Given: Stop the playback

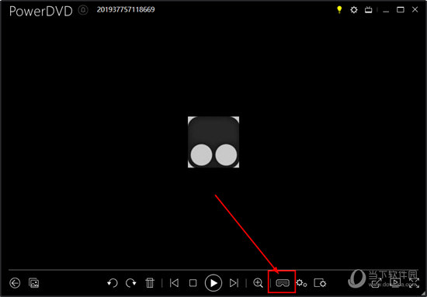Looking at the screenshot, I should point(193,283).
